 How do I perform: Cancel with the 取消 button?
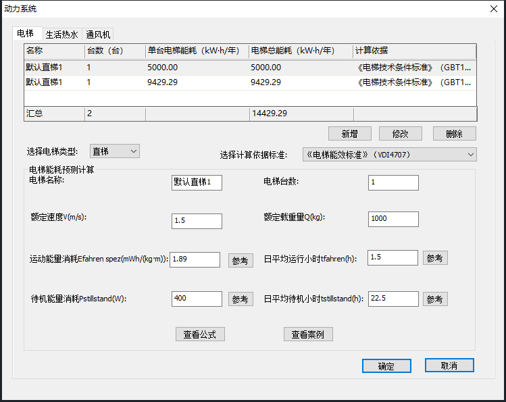click(x=449, y=366)
